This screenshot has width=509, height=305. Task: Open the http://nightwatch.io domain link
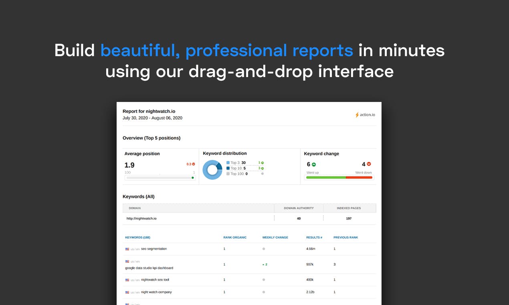[x=141, y=218]
